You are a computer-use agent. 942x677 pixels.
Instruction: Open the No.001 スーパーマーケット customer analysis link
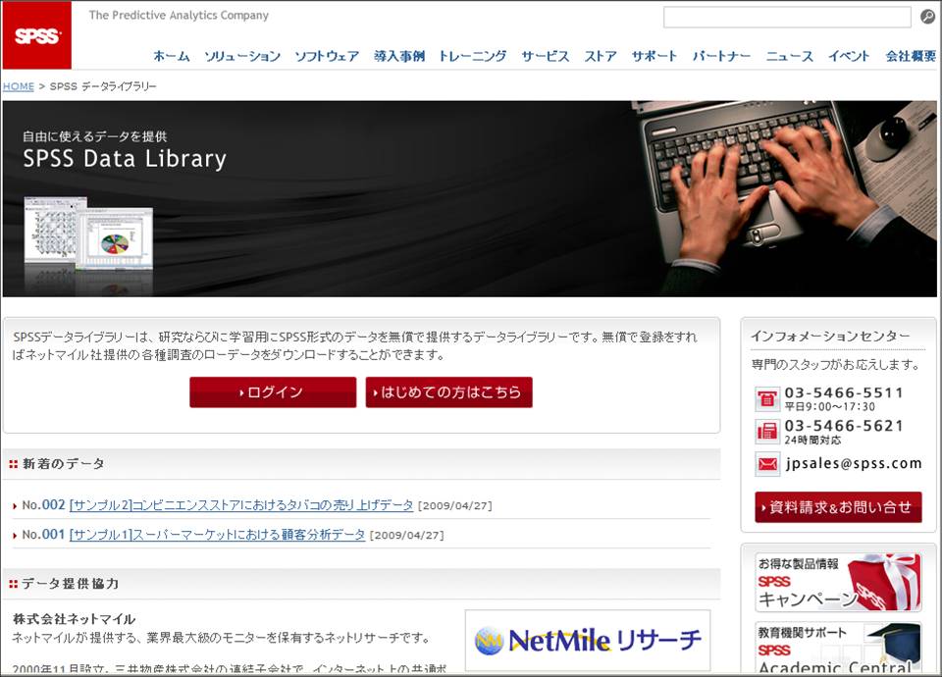[x=218, y=535]
